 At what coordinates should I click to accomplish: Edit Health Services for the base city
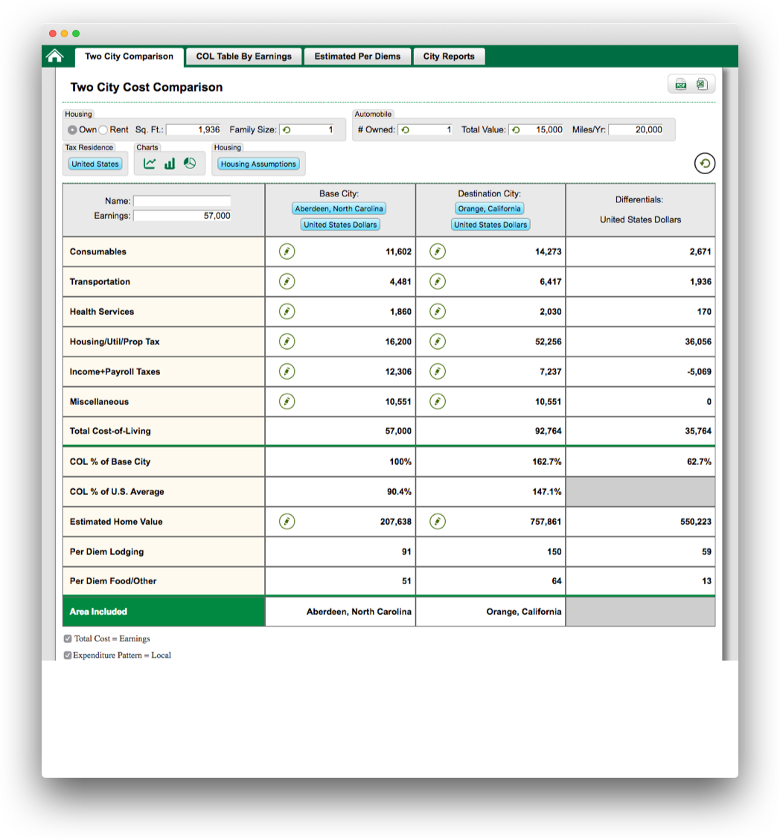[x=287, y=311]
